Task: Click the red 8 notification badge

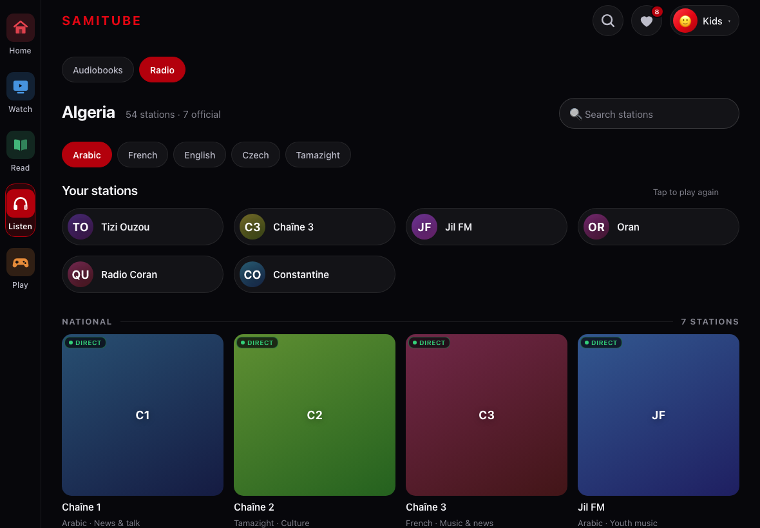Action: (657, 12)
